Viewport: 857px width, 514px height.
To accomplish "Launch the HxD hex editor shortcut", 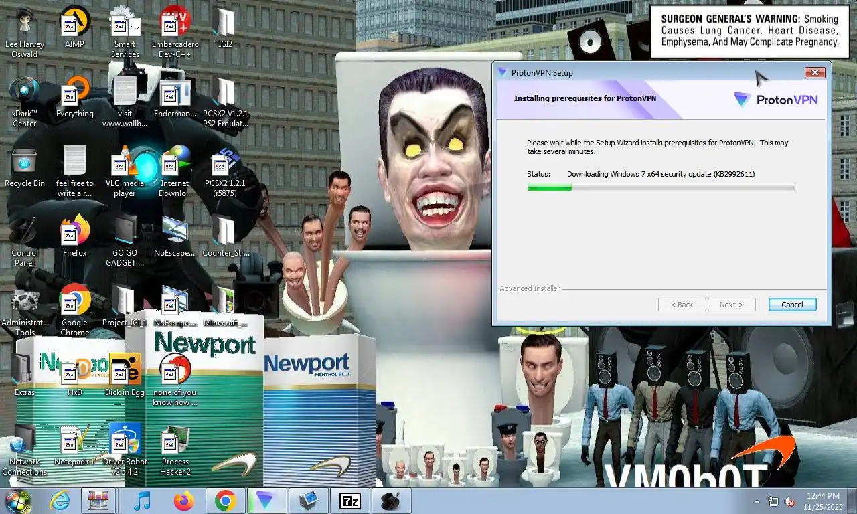I will 74,375.
